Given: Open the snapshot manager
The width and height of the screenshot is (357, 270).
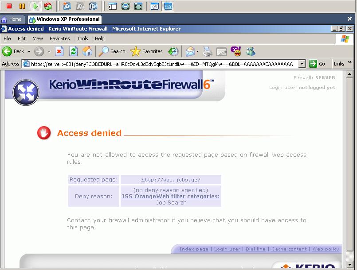Looking at the screenshot, I should (93, 6).
